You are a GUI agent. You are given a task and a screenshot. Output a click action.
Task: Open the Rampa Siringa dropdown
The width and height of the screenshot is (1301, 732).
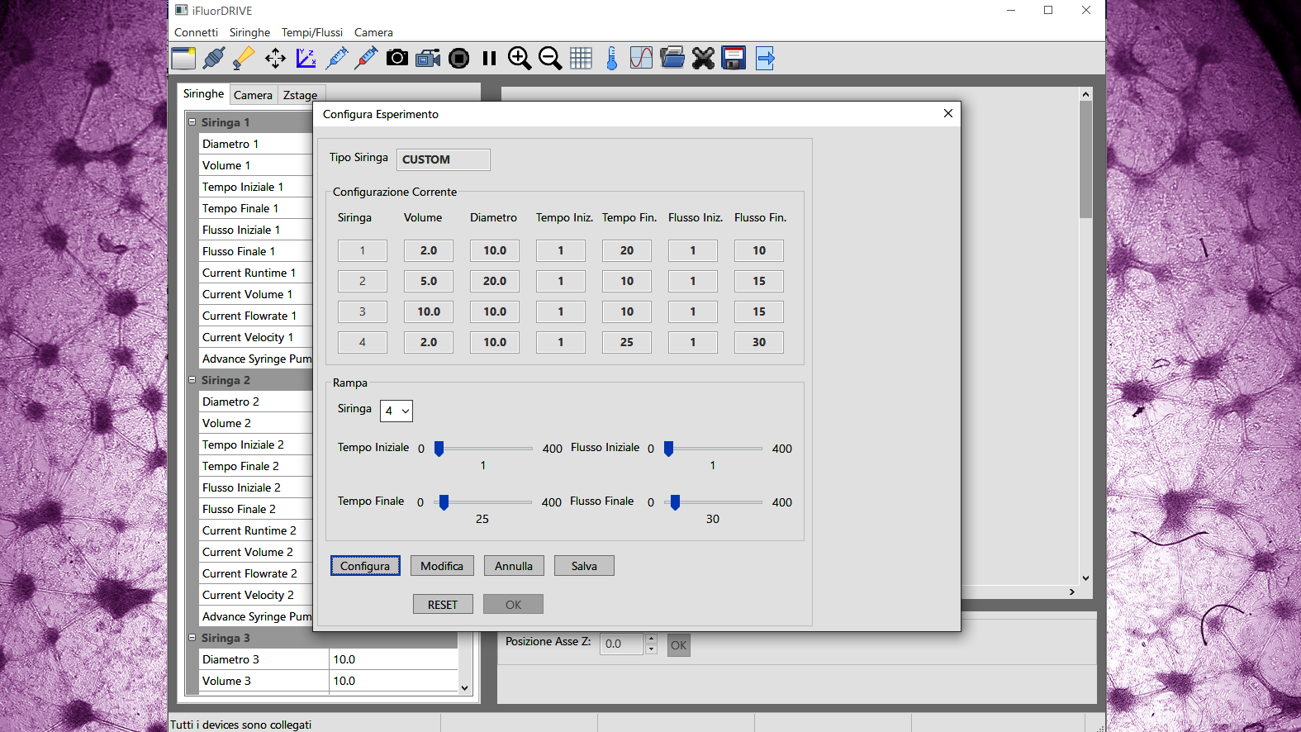pos(396,411)
